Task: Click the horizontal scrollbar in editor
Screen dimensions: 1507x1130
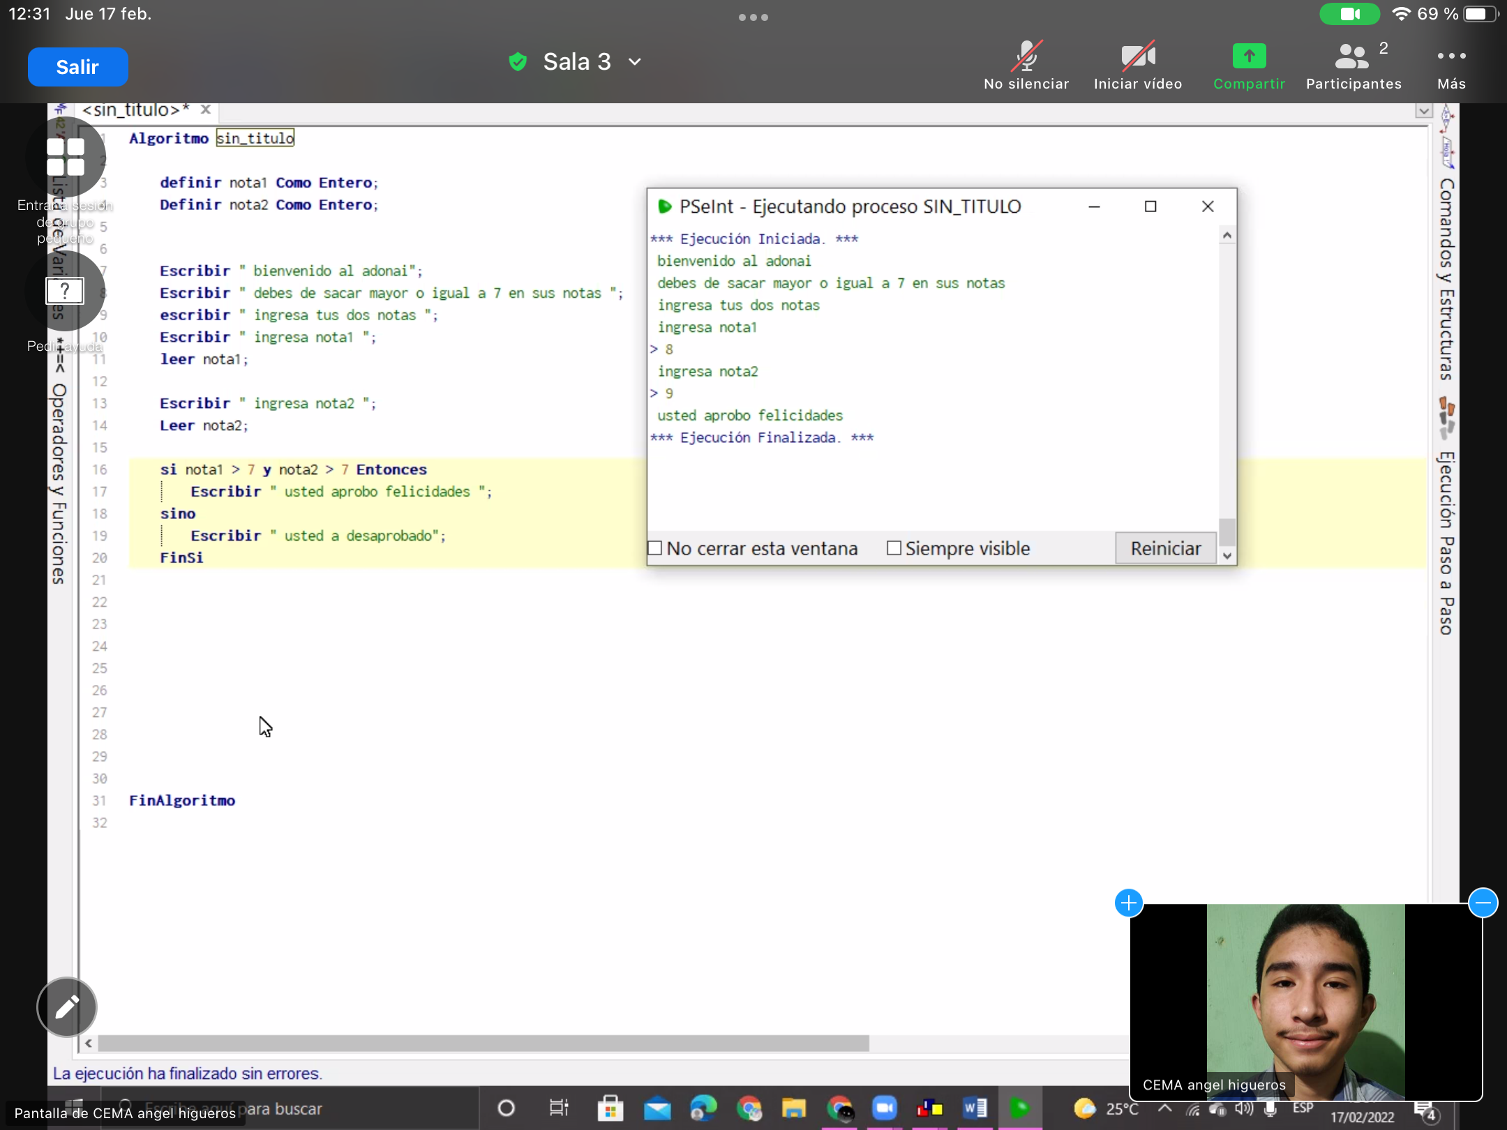Action: coord(483,1044)
